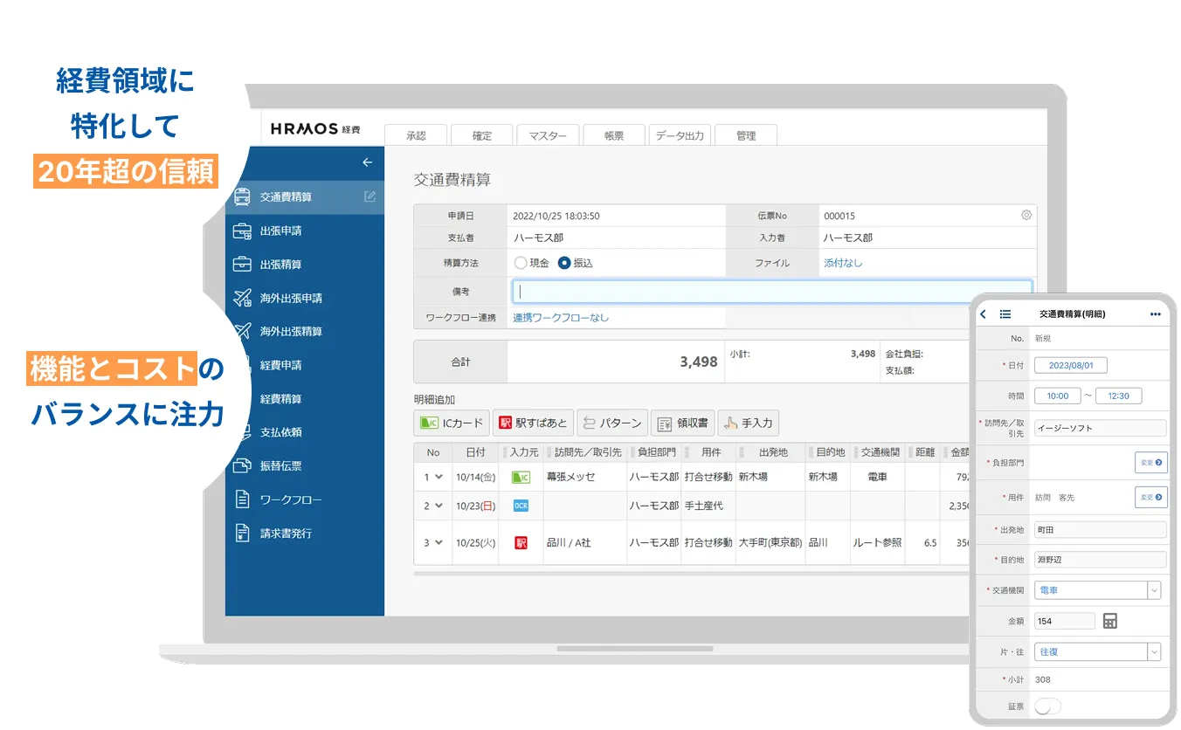Tap the 町田 departure field
Screen dimensions: 1181x730
(1101, 530)
